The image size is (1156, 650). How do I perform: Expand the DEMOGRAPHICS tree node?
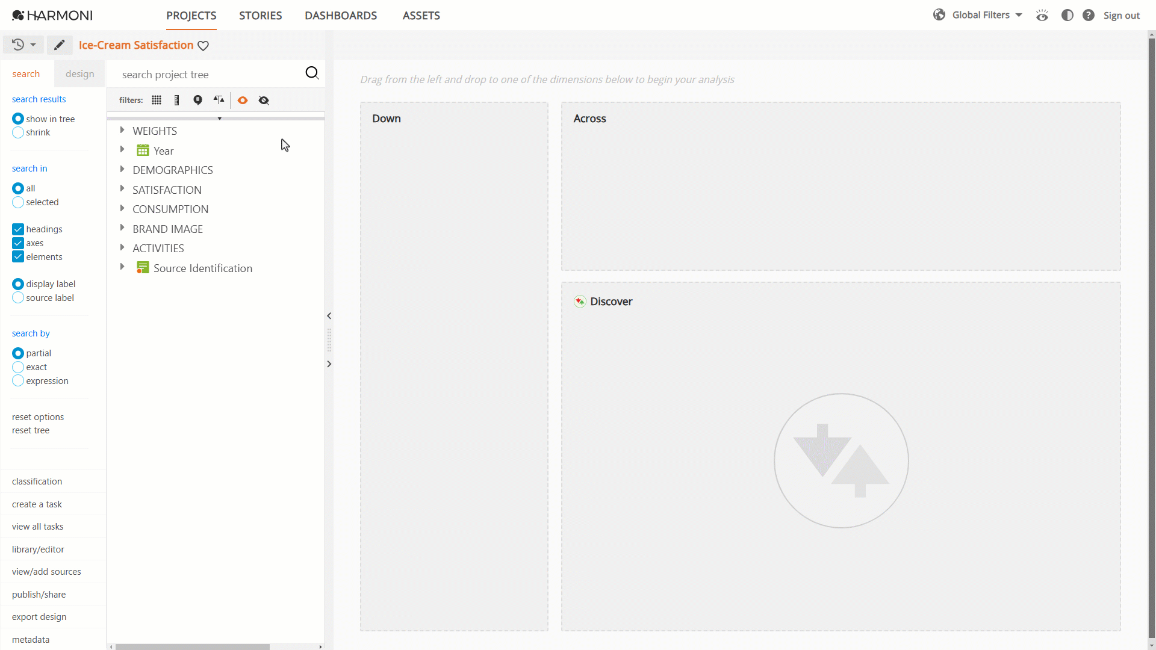pyautogui.click(x=122, y=169)
